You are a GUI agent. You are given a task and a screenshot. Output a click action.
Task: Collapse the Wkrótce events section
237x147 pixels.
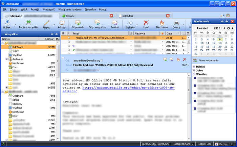tap(194, 74)
